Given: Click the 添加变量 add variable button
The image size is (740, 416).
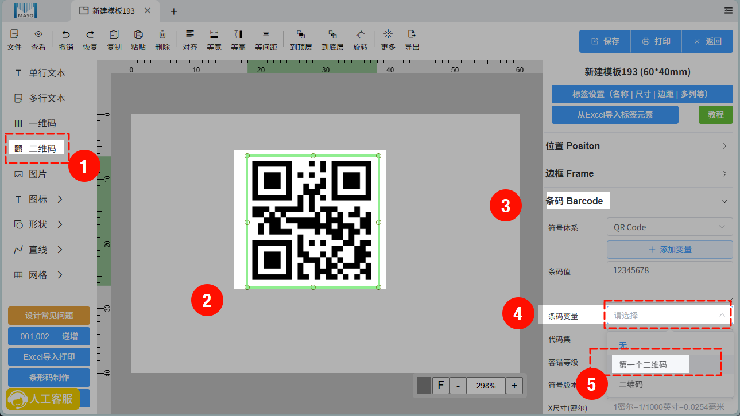Looking at the screenshot, I should click(x=670, y=250).
